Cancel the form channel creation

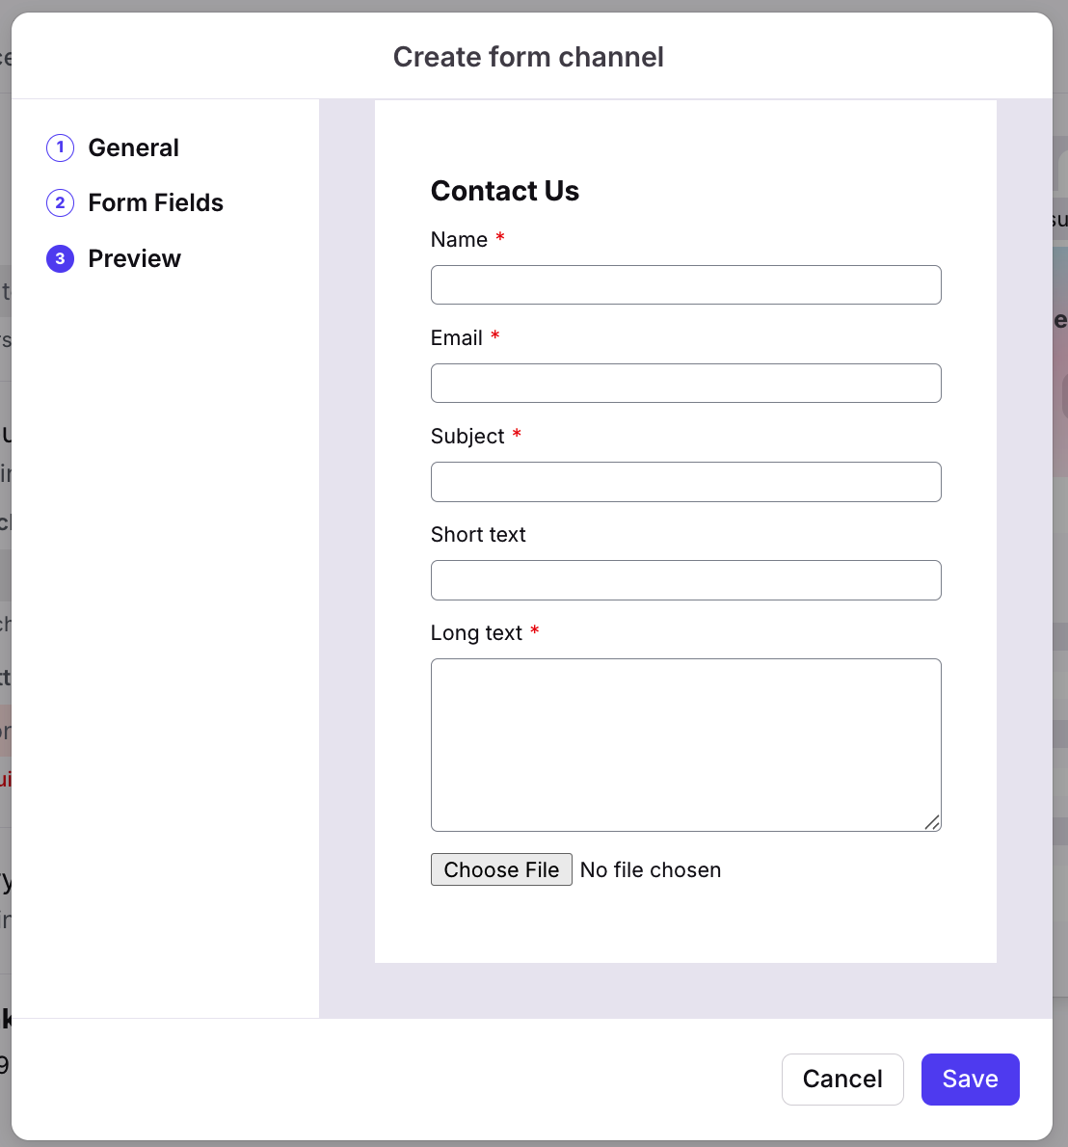(842, 1079)
